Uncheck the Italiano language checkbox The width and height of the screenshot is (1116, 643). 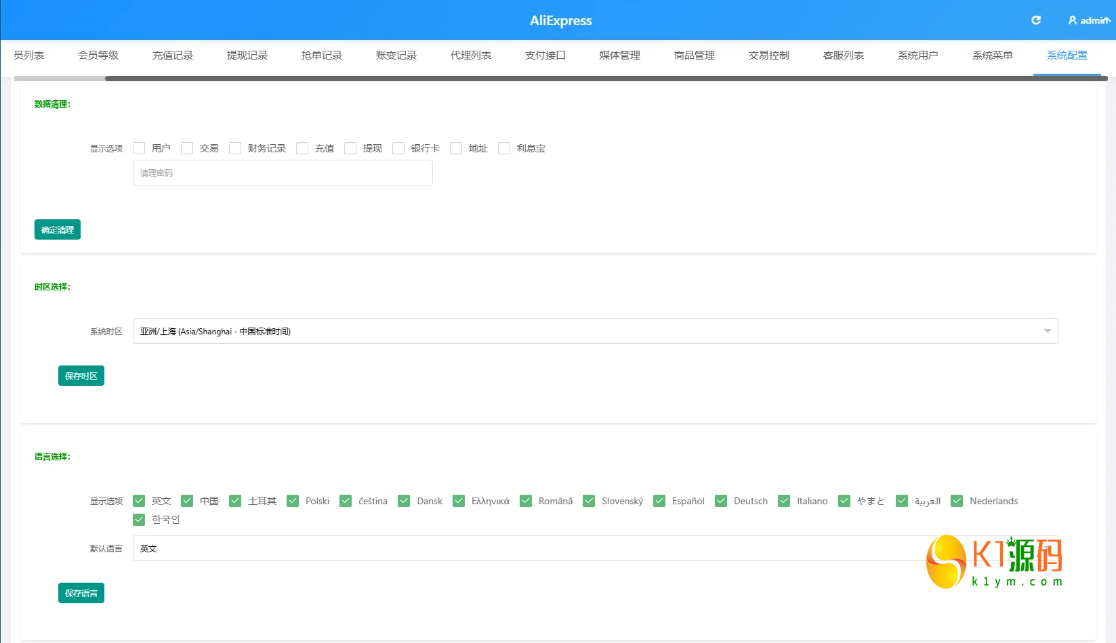[x=784, y=501]
